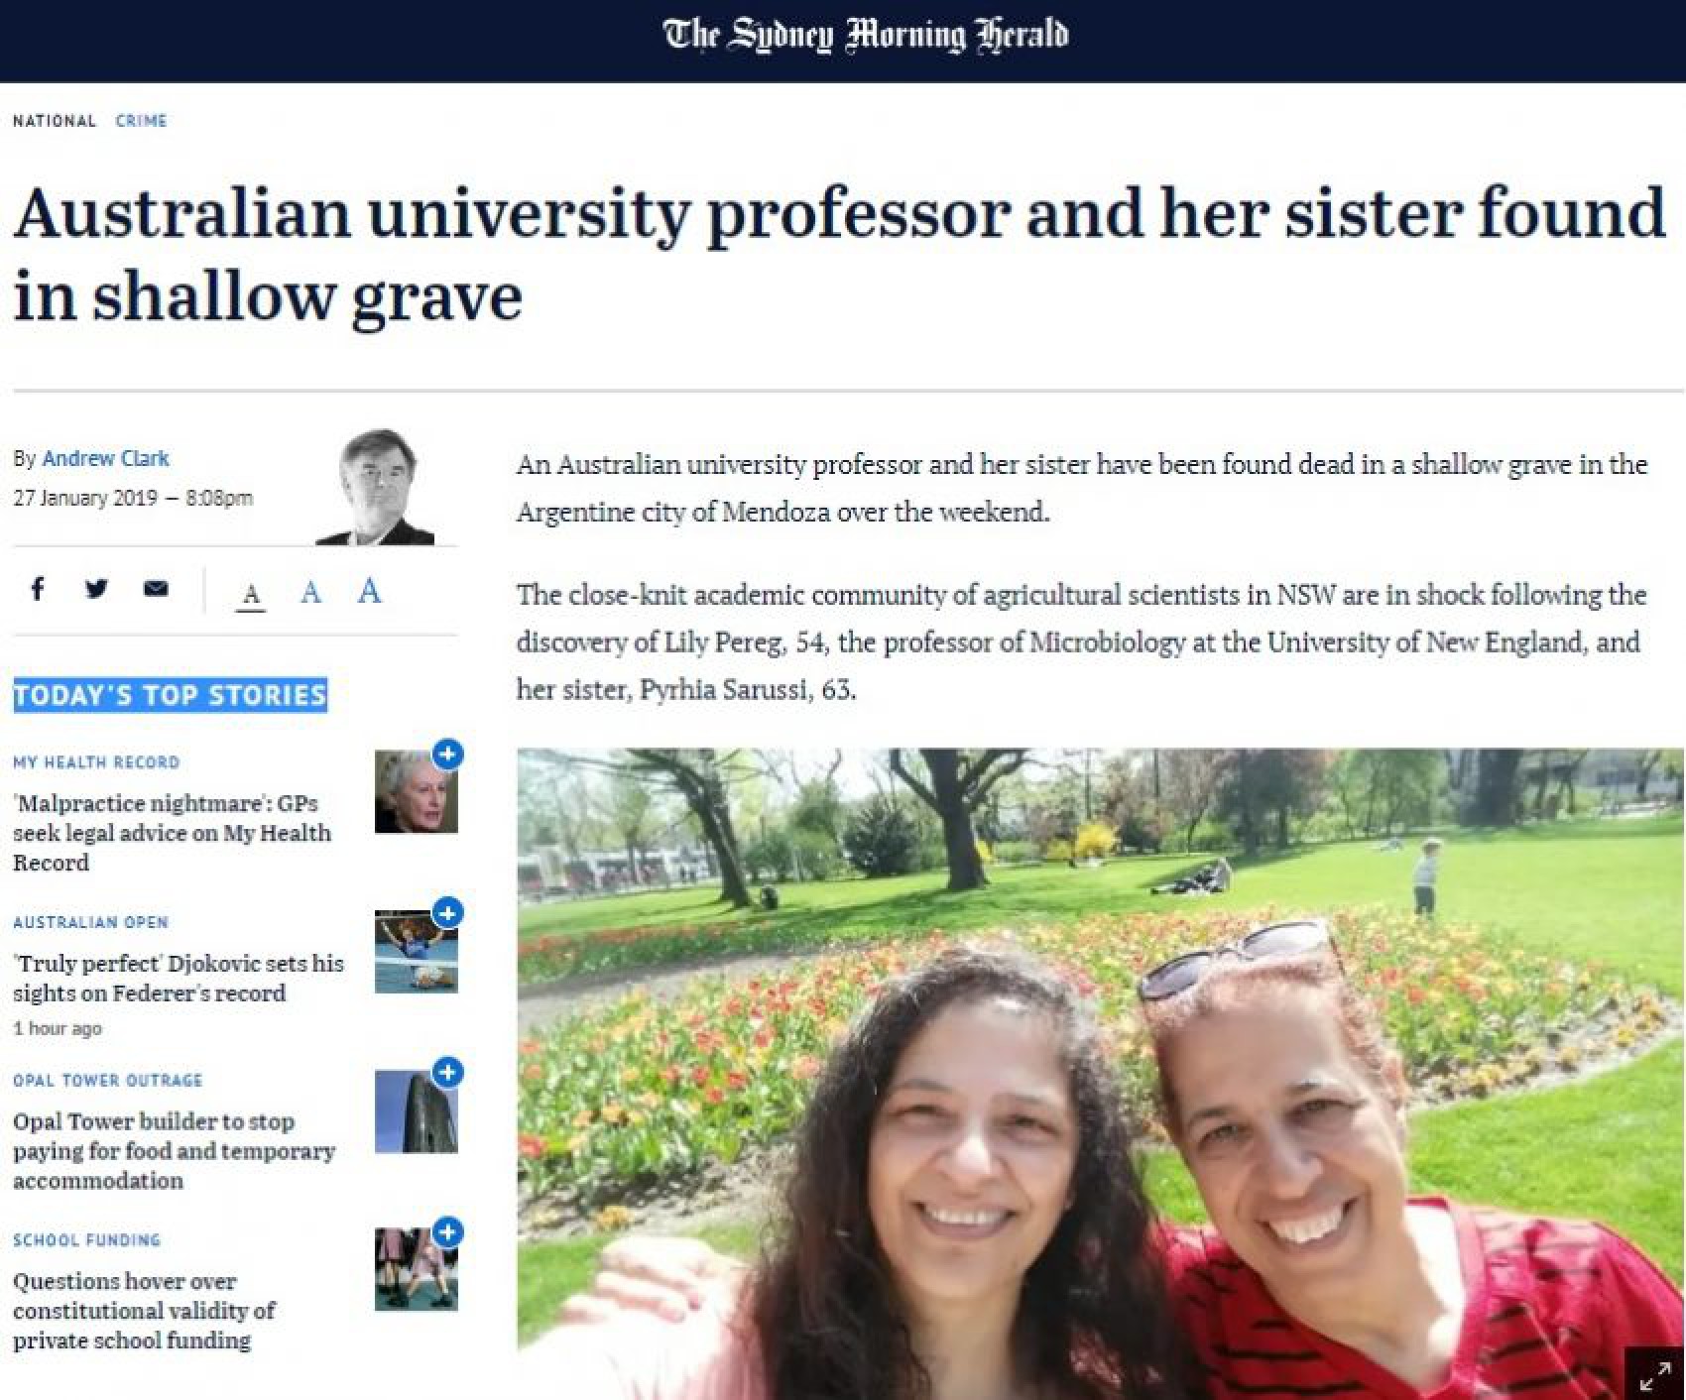Open the National section
This screenshot has width=1686, height=1400.
[x=55, y=121]
